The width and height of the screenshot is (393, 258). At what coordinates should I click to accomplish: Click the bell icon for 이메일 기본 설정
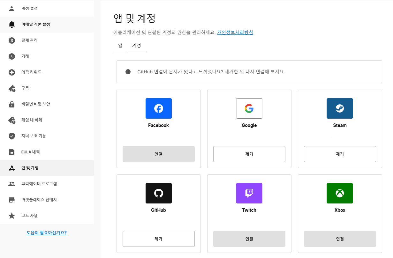coord(12,25)
